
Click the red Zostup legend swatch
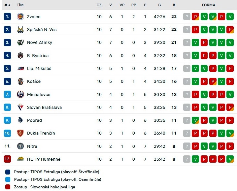pyautogui.click(x=8, y=187)
